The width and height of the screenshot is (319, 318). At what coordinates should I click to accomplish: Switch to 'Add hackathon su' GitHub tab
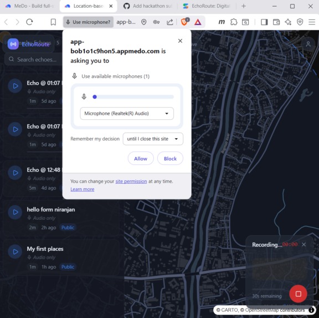pos(148,6)
